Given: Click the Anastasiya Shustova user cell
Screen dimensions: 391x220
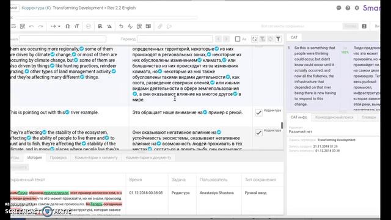Looking at the screenshot, I should pos(216,193).
